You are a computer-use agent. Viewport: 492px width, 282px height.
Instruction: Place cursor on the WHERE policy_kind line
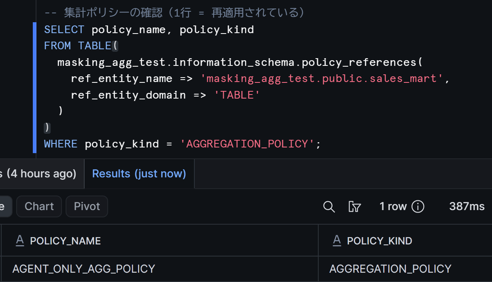(x=182, y=144)
